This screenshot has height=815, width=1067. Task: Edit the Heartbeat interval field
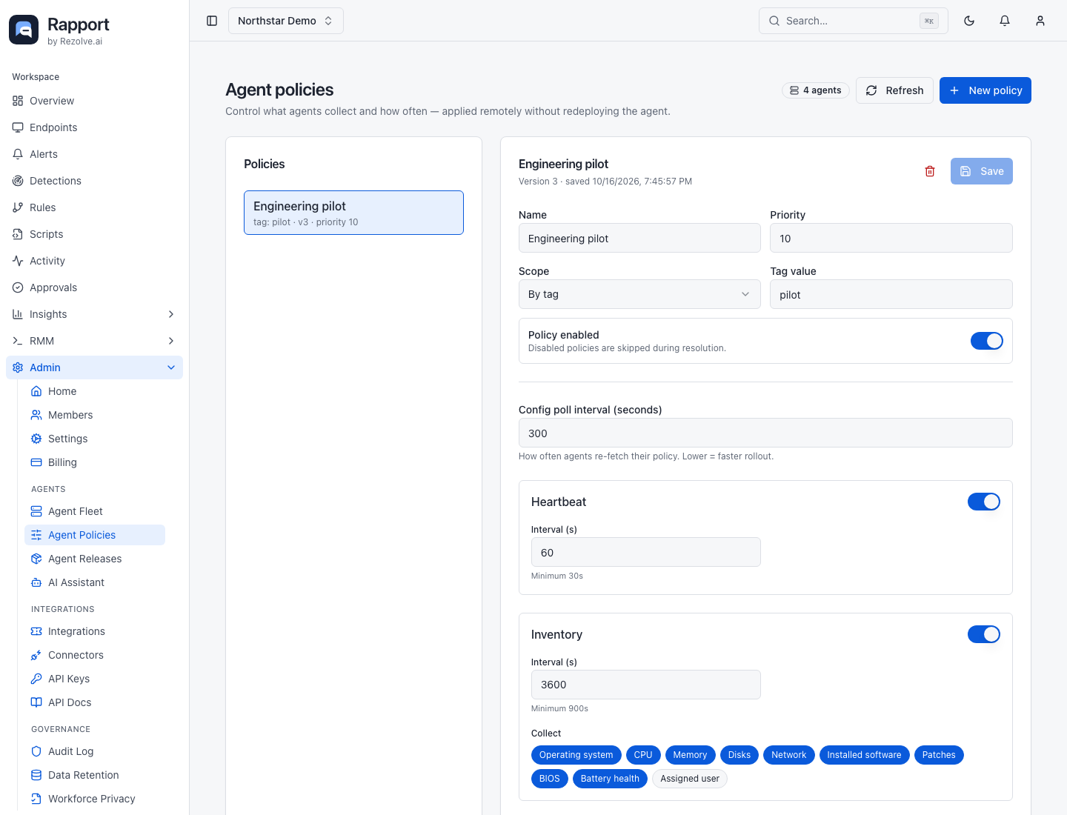click(x=646, y=552)
